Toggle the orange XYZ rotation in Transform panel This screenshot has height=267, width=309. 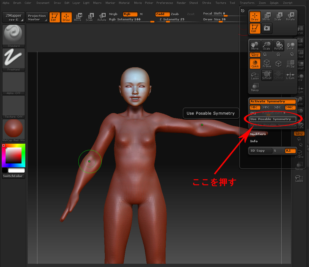(255, 55)
